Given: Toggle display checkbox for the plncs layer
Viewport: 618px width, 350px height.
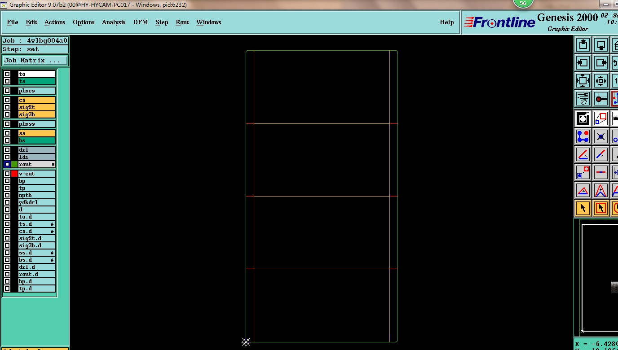Looking at the screenshot, I should [7, 91].
